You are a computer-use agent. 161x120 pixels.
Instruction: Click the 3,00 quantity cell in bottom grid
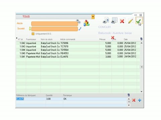48,99
